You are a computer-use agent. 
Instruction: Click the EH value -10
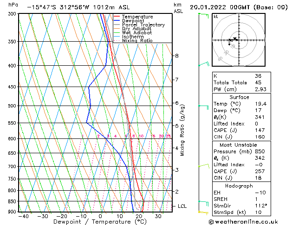point(260,193)
